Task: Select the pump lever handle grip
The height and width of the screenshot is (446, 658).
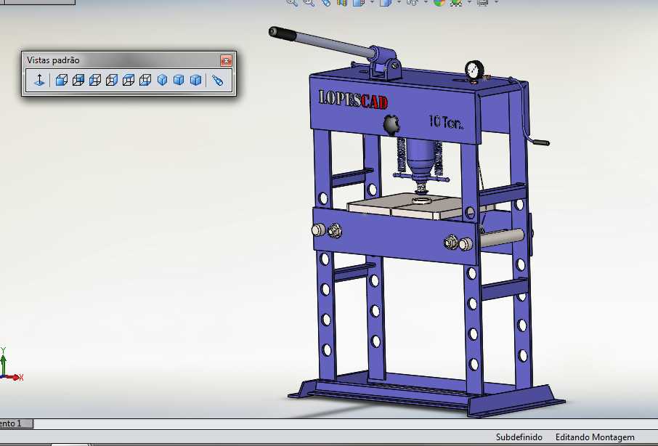Action: tap(284, 34)
